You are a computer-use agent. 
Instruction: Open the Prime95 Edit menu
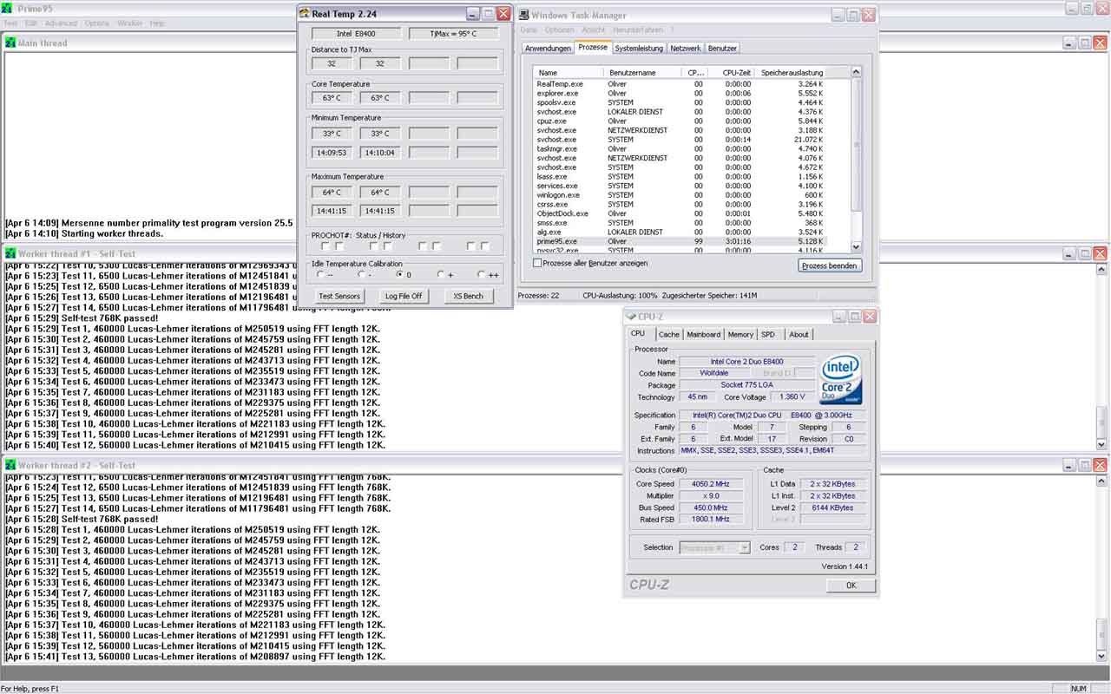[x=31, y=23]
